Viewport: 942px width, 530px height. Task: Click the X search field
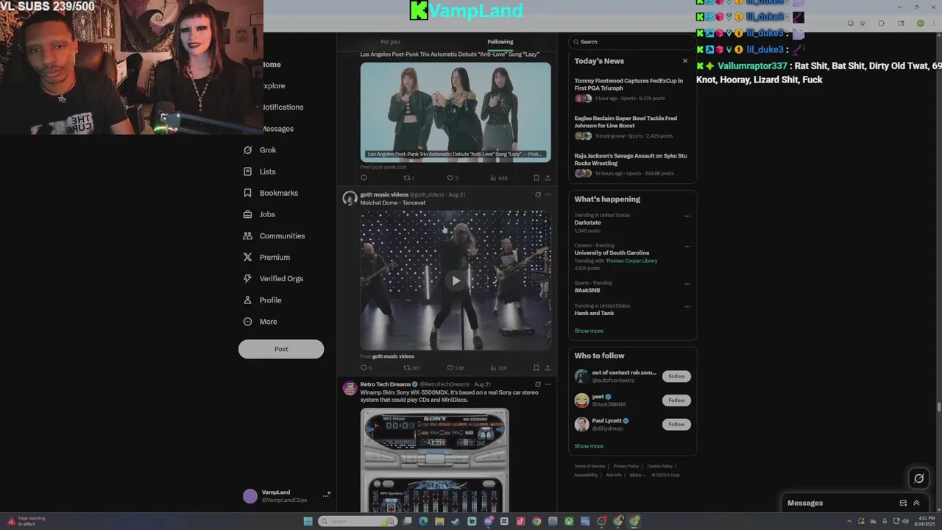coord(631,42)
